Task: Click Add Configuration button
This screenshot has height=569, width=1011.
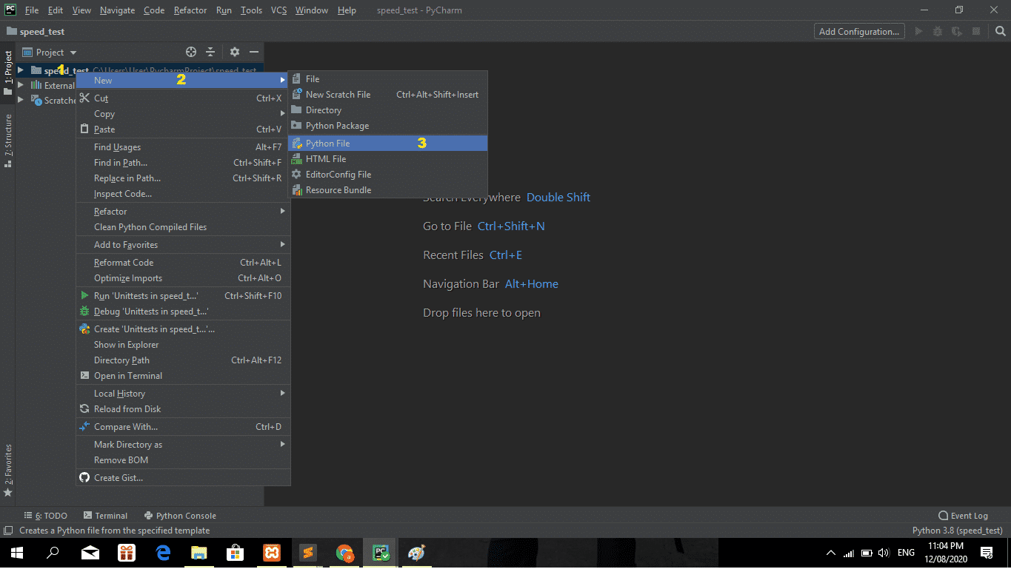Action: click(x=859, y=31)
